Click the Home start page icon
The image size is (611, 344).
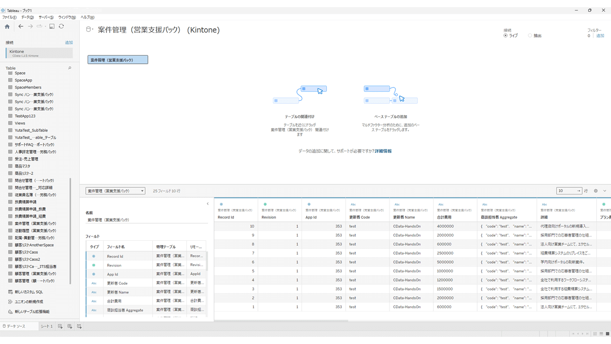(x=7, y=27)
